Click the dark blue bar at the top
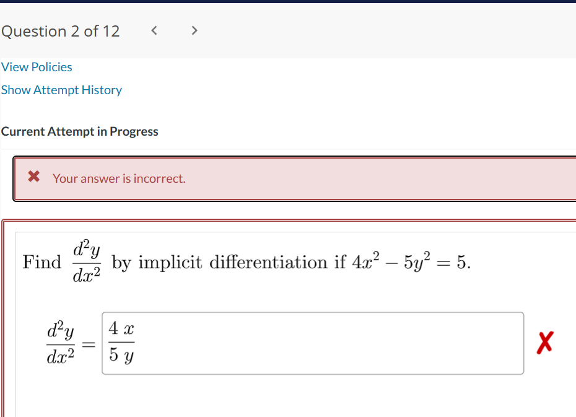 288,4
